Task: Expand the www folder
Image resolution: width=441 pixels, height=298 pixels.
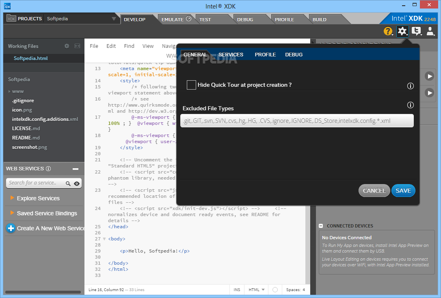Action: click(9, 91)
